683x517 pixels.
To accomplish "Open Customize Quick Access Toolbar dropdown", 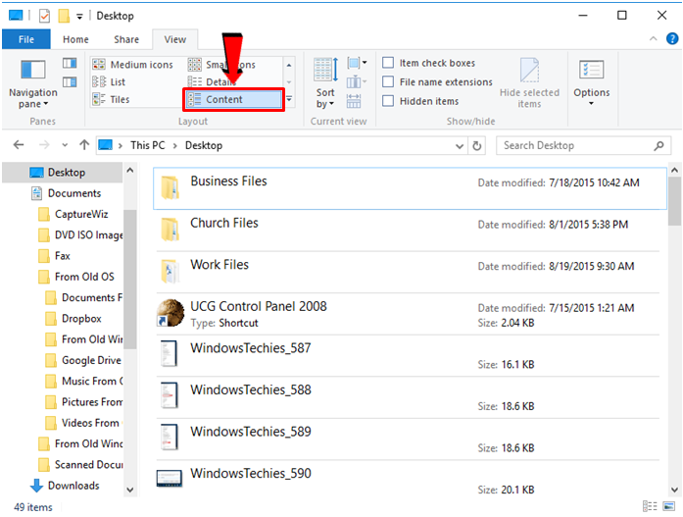I will pos(79,17).
